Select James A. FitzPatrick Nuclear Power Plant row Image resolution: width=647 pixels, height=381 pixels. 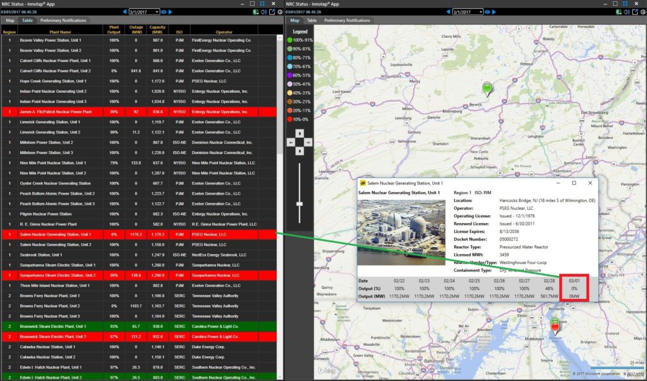tap(138, 112)
